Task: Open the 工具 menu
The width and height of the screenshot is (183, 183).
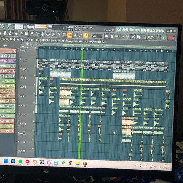Action: tap(155, 30)
